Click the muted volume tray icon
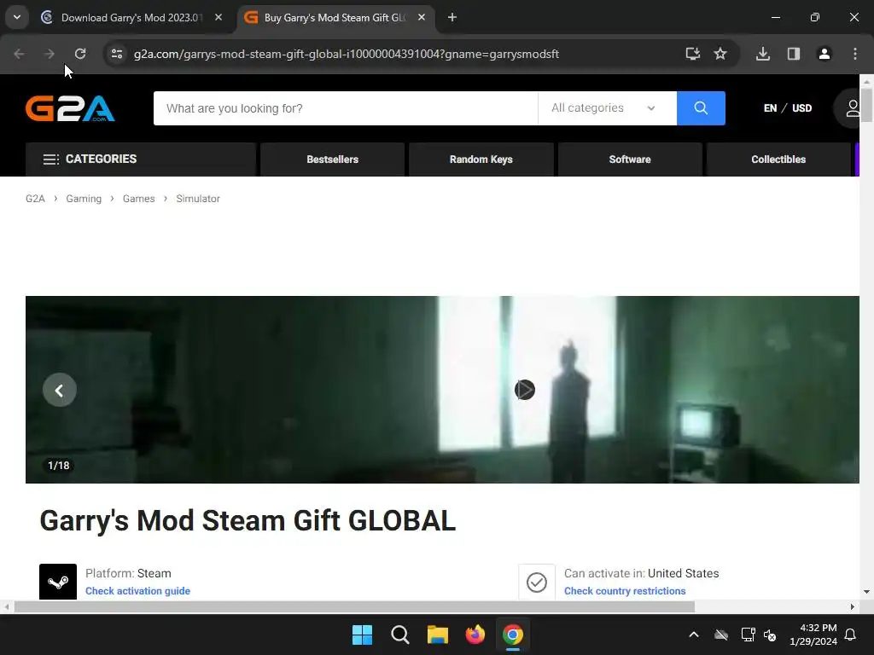The height and width of the screenshot is (655, 874). pyautogui.click(x=771, y=635)
